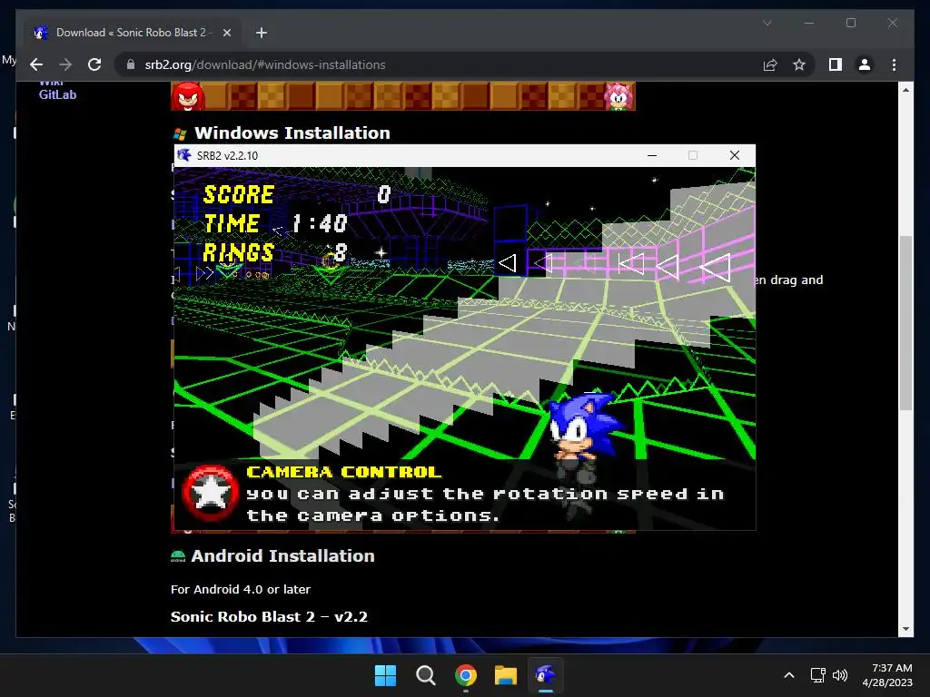Click the Knuckles character icon in banner
This screenshot has height=697, width=930.
click(x=188, y=96)
